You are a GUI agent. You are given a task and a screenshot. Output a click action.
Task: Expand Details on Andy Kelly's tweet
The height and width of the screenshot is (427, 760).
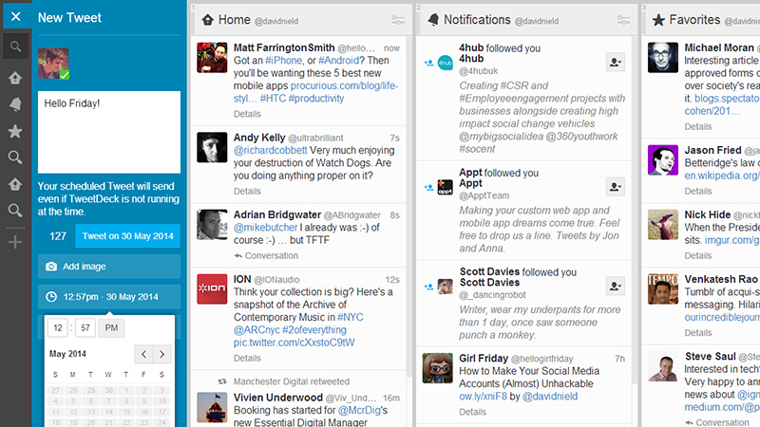(x=247, y=191)
